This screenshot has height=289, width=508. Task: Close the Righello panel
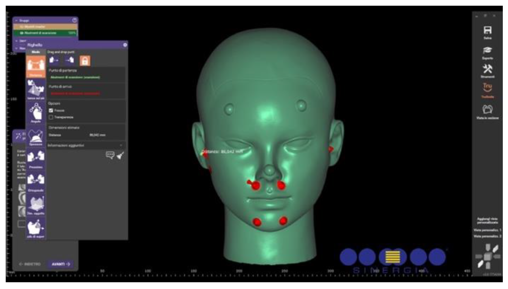pos(125,45)
